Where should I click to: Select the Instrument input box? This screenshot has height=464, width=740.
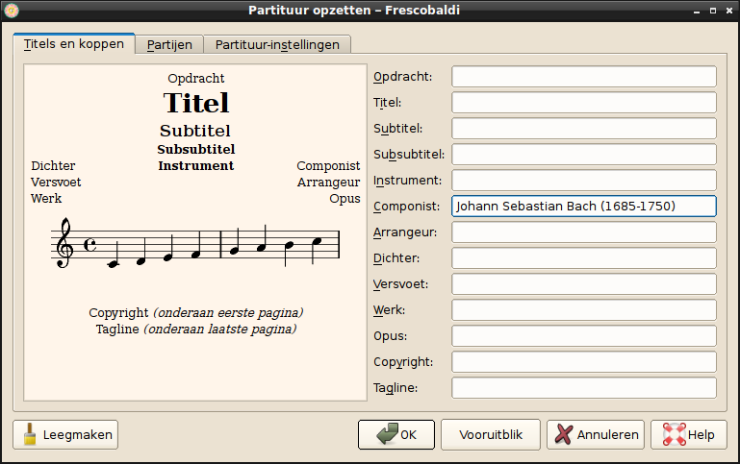click(x=583, y=181)
